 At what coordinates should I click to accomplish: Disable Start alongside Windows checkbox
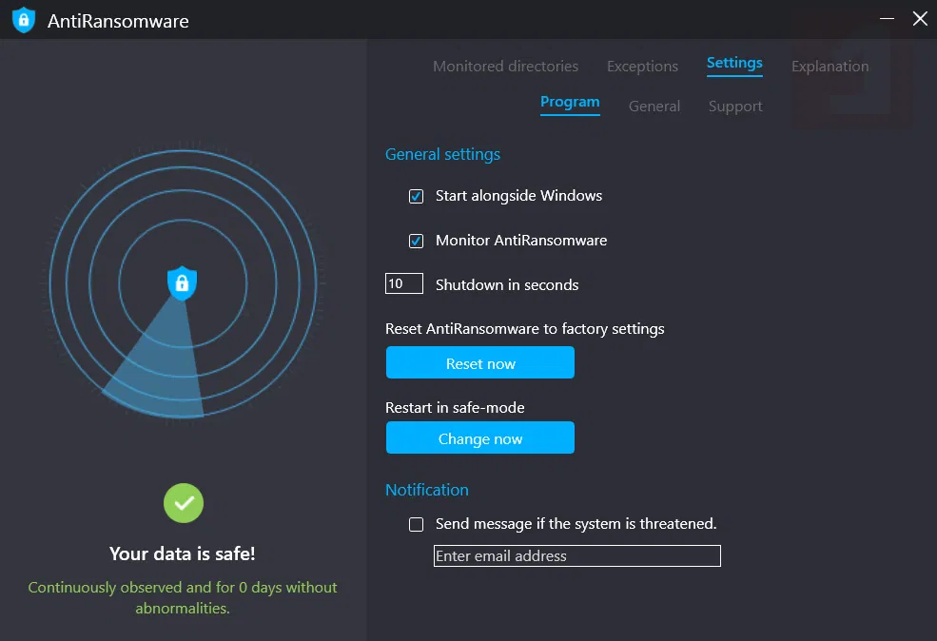416,197
